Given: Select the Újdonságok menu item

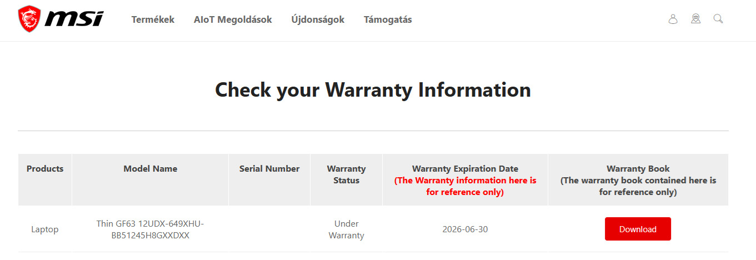Looking at the screenshot, I should (318, 19).
